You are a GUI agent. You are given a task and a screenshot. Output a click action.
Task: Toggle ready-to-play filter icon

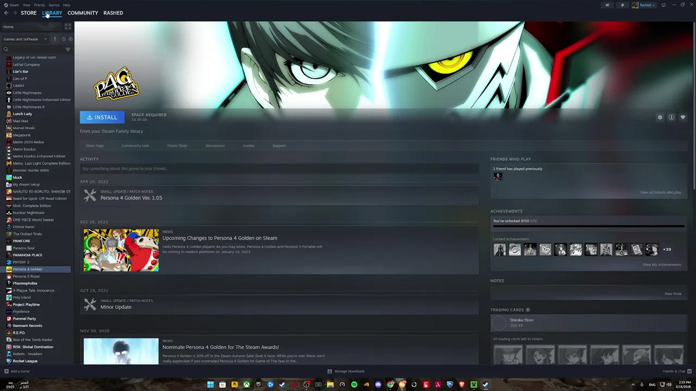click(x=71, y=39)
